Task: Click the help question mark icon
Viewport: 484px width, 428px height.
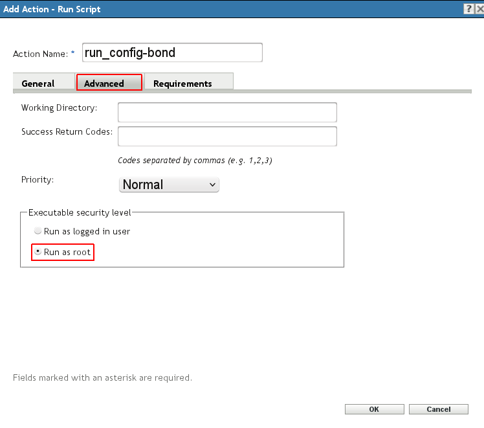Action: pyautogui.click(x=468, y=9)
